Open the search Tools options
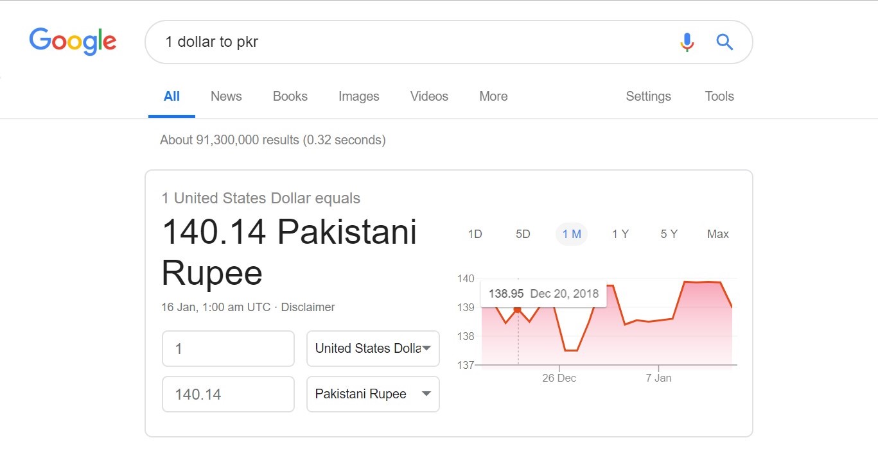 [x=719, y=96]
